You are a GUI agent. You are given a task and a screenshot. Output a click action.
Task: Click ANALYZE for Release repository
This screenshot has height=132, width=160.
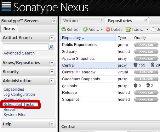[146, 93]
